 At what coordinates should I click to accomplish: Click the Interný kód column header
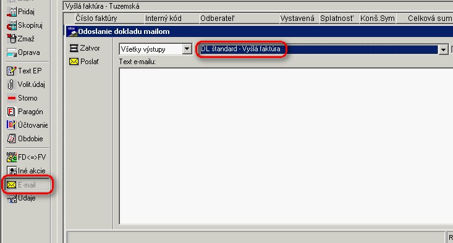pyautogui.click(x=172, y=19)
